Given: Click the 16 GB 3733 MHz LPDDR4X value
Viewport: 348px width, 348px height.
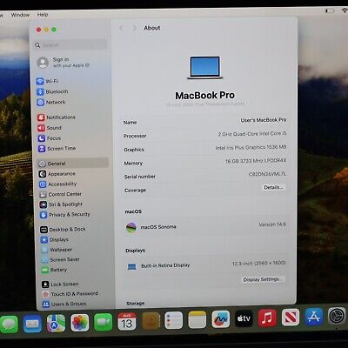Looking at the screenshot, I should click(x=256, y=161).
